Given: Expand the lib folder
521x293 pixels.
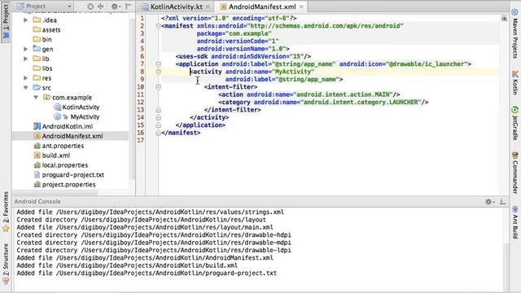Looking at the screenshot, I should [x=25, y=59].
